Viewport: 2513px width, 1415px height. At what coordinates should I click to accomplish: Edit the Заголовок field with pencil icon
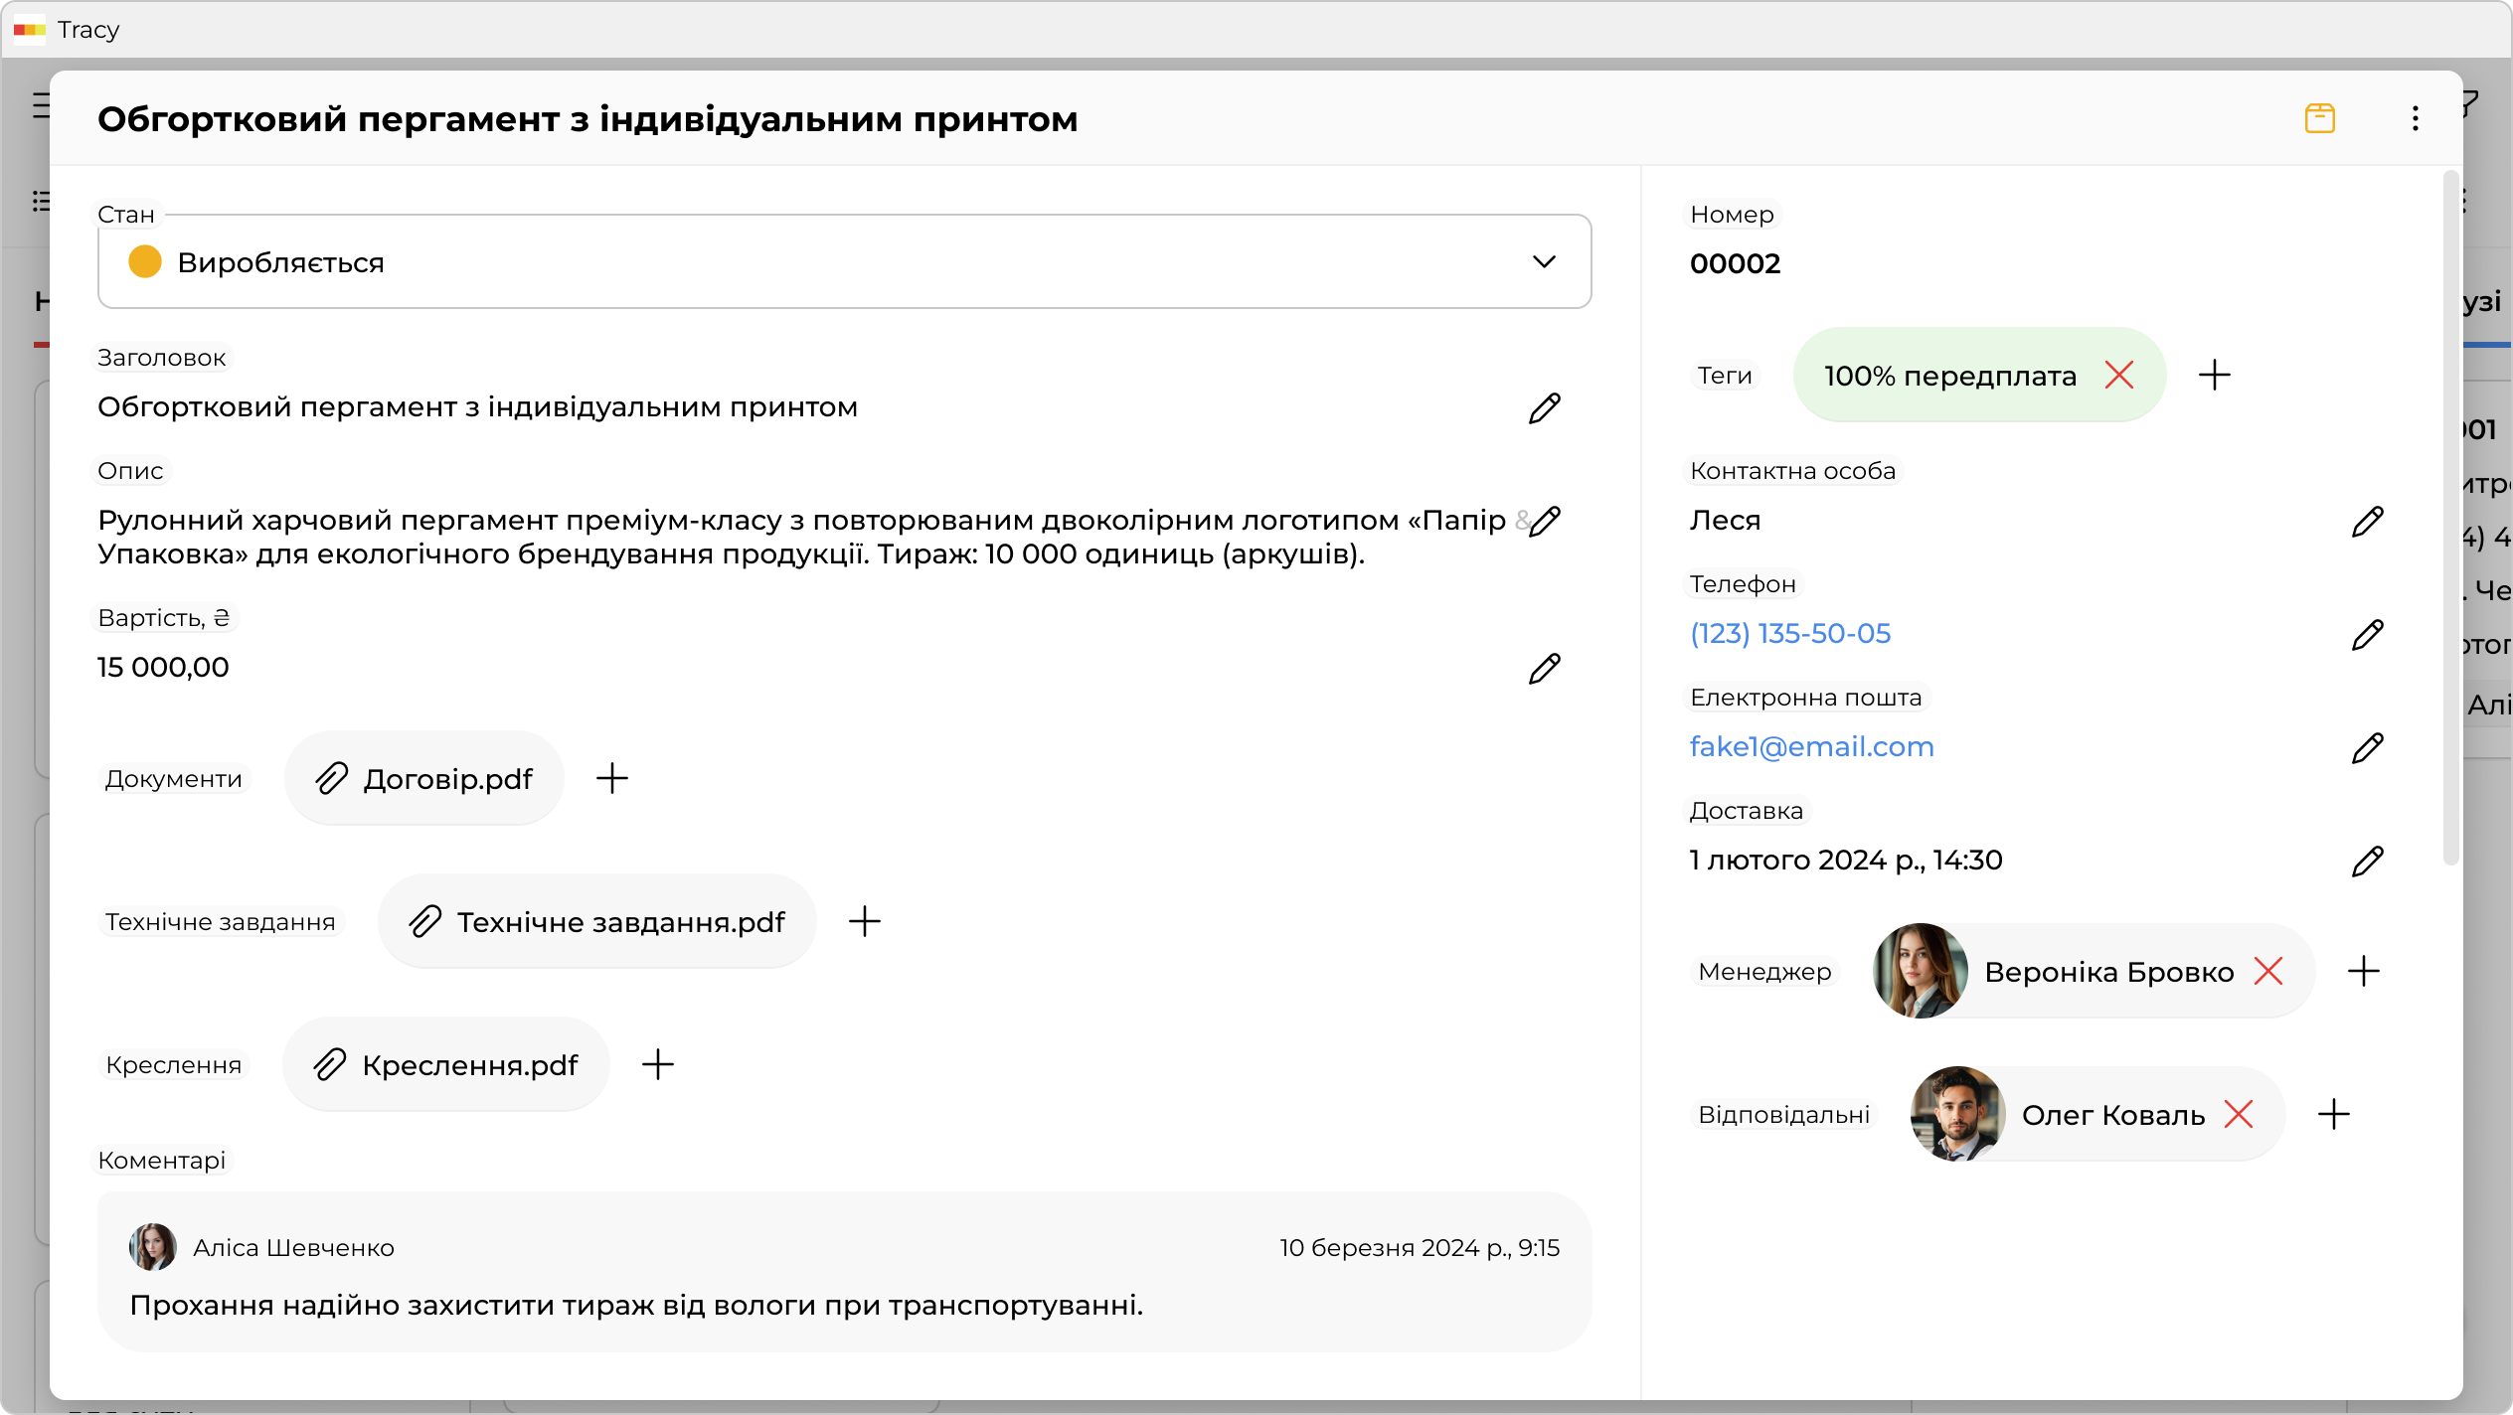(1544, 408)
